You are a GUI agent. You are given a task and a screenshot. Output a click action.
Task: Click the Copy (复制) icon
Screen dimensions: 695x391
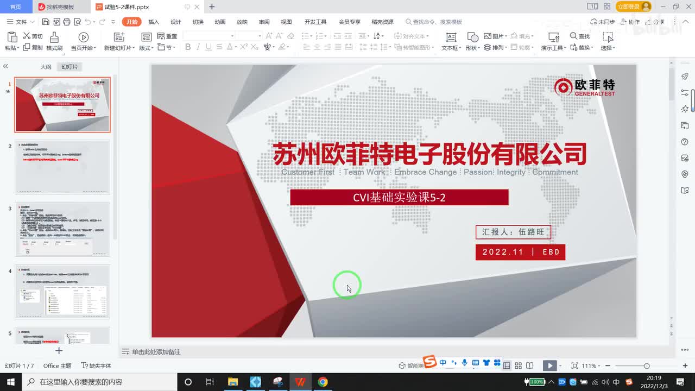coord(26,47)
